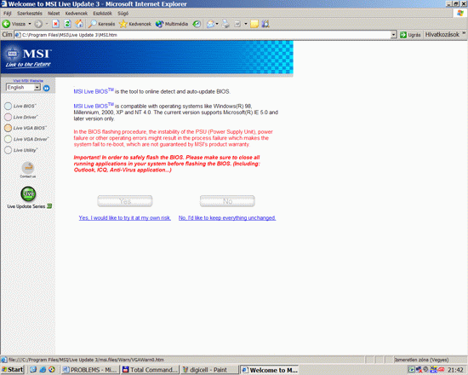Click the Start button
This screenshot has width=468, height=375.
[12, 370]
